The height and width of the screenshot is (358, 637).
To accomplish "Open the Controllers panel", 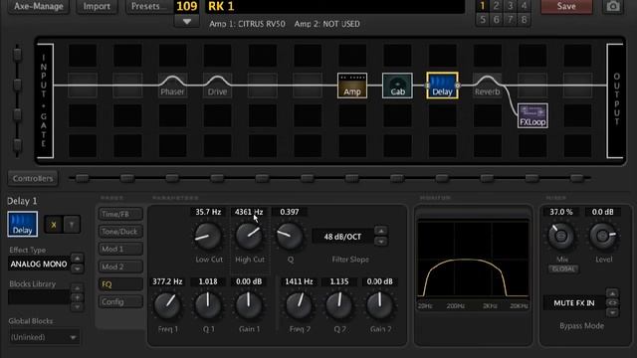I will tap(33, 179).
